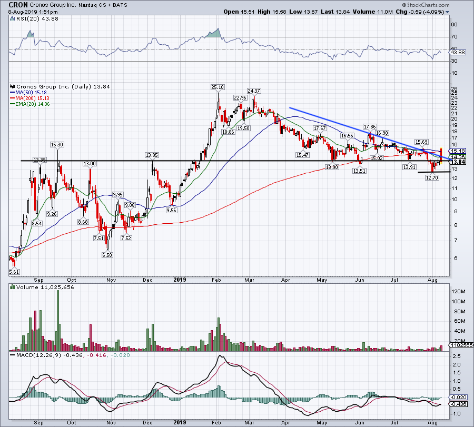The image size is (474, 427).
Task: Click the 43.88 RSI value tag on right axis
Action: 459,52
